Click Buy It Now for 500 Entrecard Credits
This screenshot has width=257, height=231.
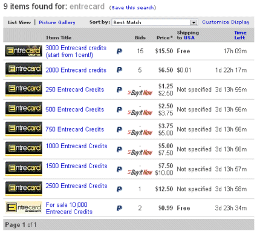coord(140,112)
